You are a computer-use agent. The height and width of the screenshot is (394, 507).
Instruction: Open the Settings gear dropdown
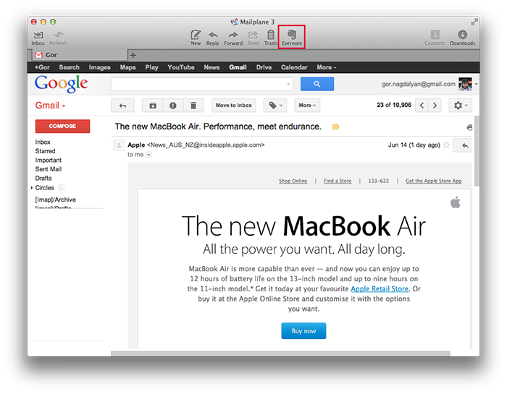pos(461,106)
